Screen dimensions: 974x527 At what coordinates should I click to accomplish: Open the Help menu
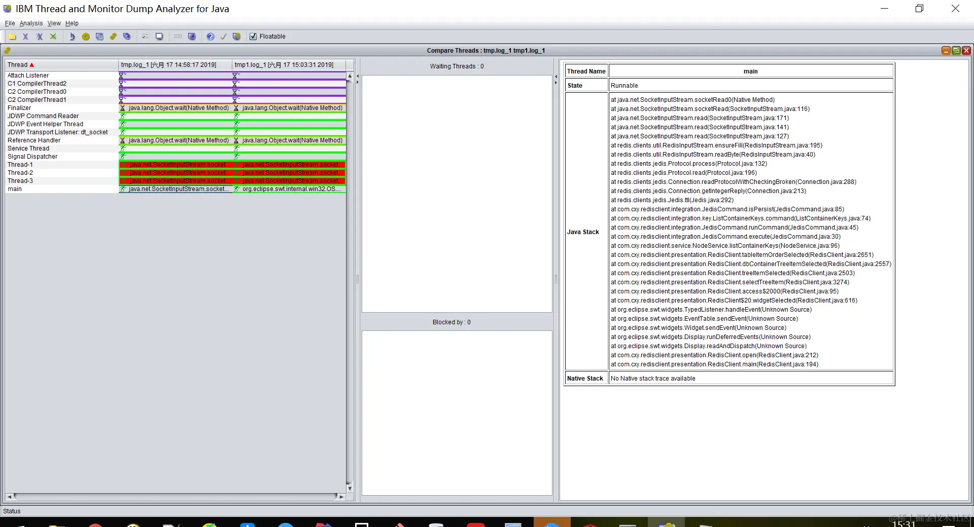click(72, 23)
